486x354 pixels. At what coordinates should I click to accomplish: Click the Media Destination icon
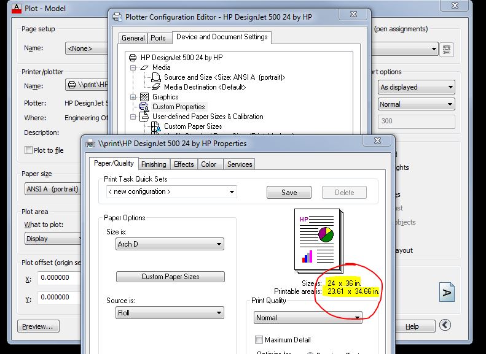[156, 87]
